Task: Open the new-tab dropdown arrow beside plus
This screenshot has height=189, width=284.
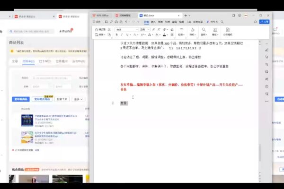Action: coord(189,16)
